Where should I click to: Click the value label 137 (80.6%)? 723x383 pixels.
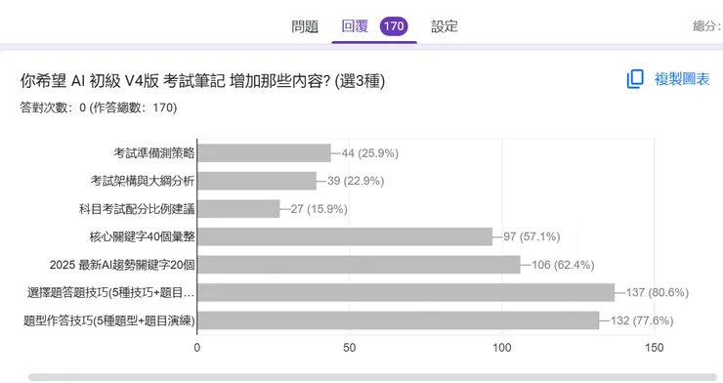[x=658, y=292]
